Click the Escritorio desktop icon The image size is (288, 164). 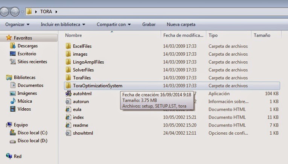coord(13,53)
